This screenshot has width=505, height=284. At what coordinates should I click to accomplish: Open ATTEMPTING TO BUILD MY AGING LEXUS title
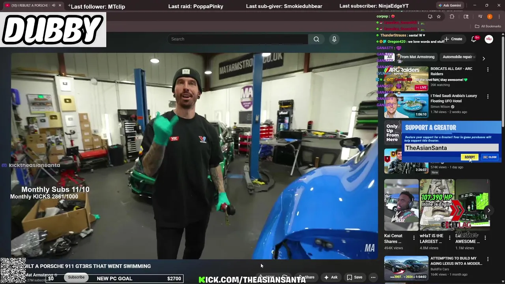pyautogui.click(x=456, y=261)
